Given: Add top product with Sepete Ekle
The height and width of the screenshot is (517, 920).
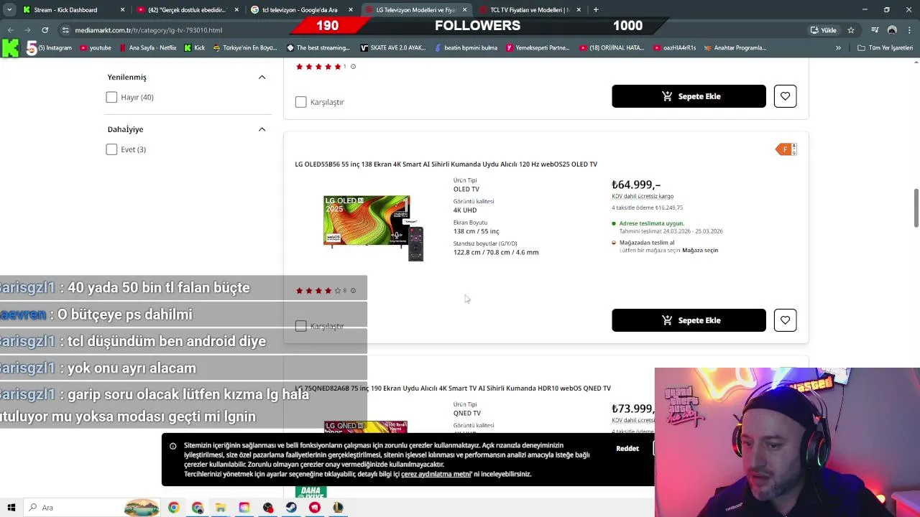Looking at the screenshot, I should pyautogui.click(x=689, y=96).
